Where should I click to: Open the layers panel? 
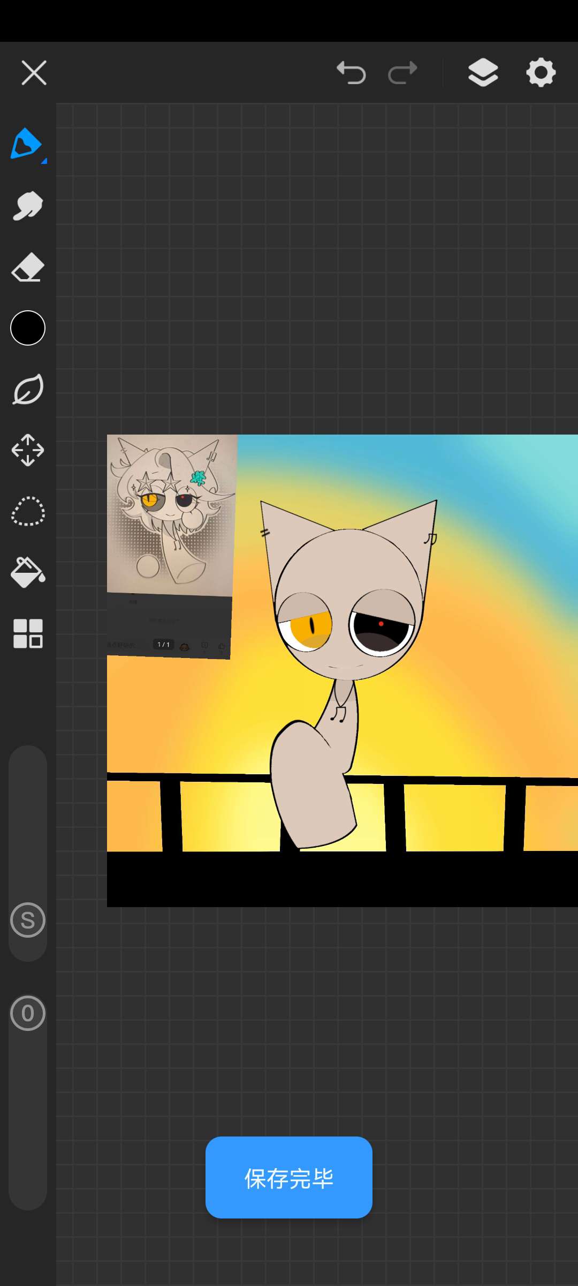(x=483, y=73)
